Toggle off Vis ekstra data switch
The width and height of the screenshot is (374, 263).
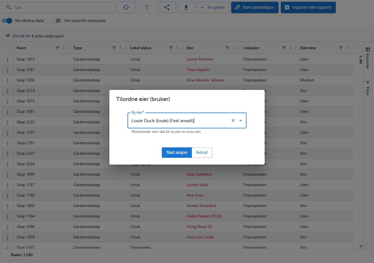pos(7,21)
